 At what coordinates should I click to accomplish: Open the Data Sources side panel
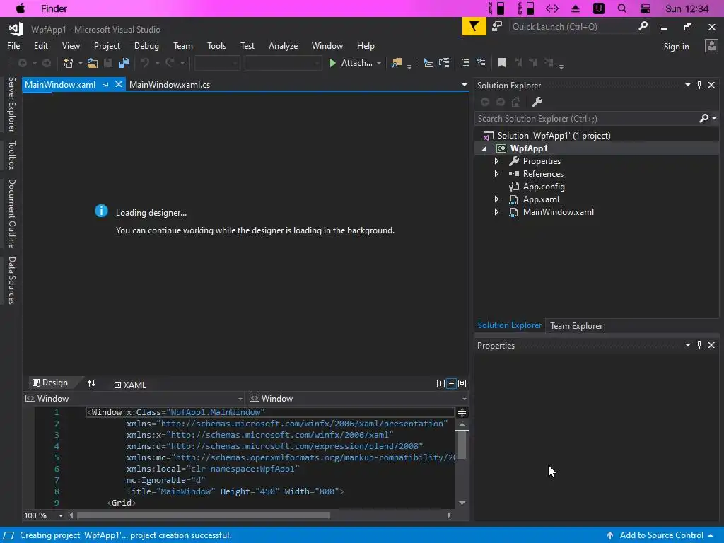click(12, 280)
